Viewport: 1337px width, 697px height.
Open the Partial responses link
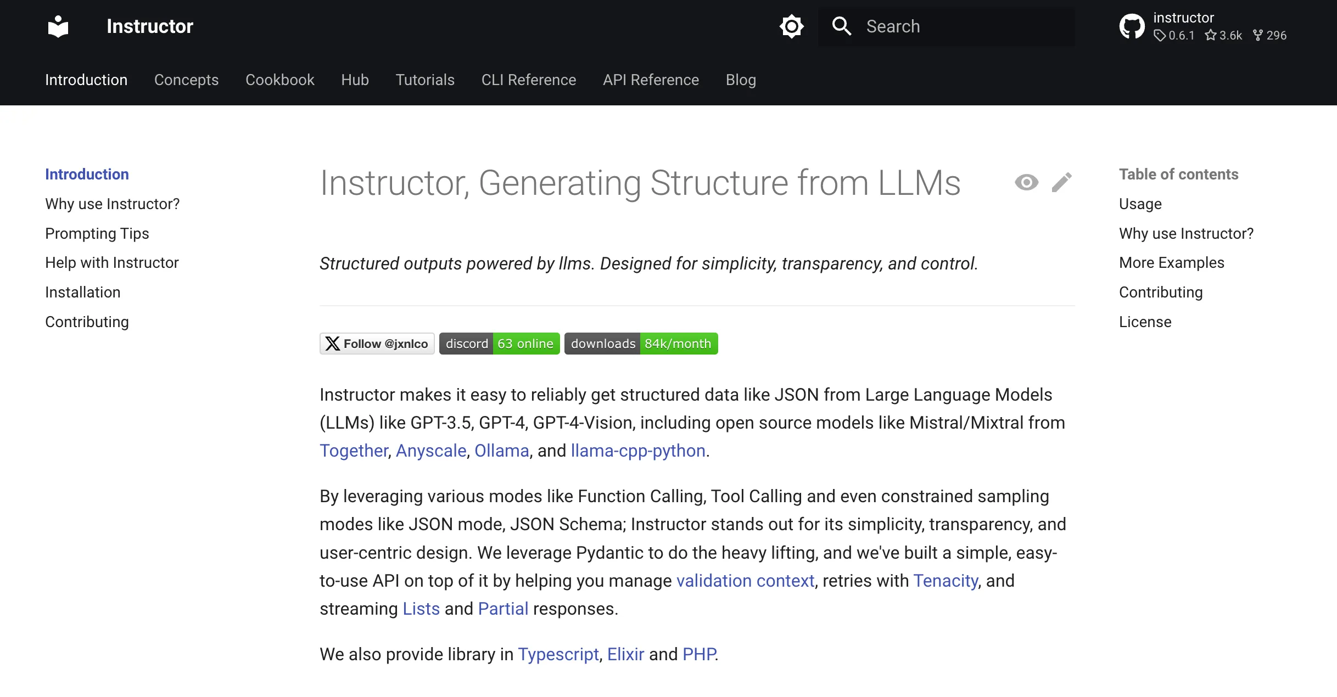click(503, 609)
